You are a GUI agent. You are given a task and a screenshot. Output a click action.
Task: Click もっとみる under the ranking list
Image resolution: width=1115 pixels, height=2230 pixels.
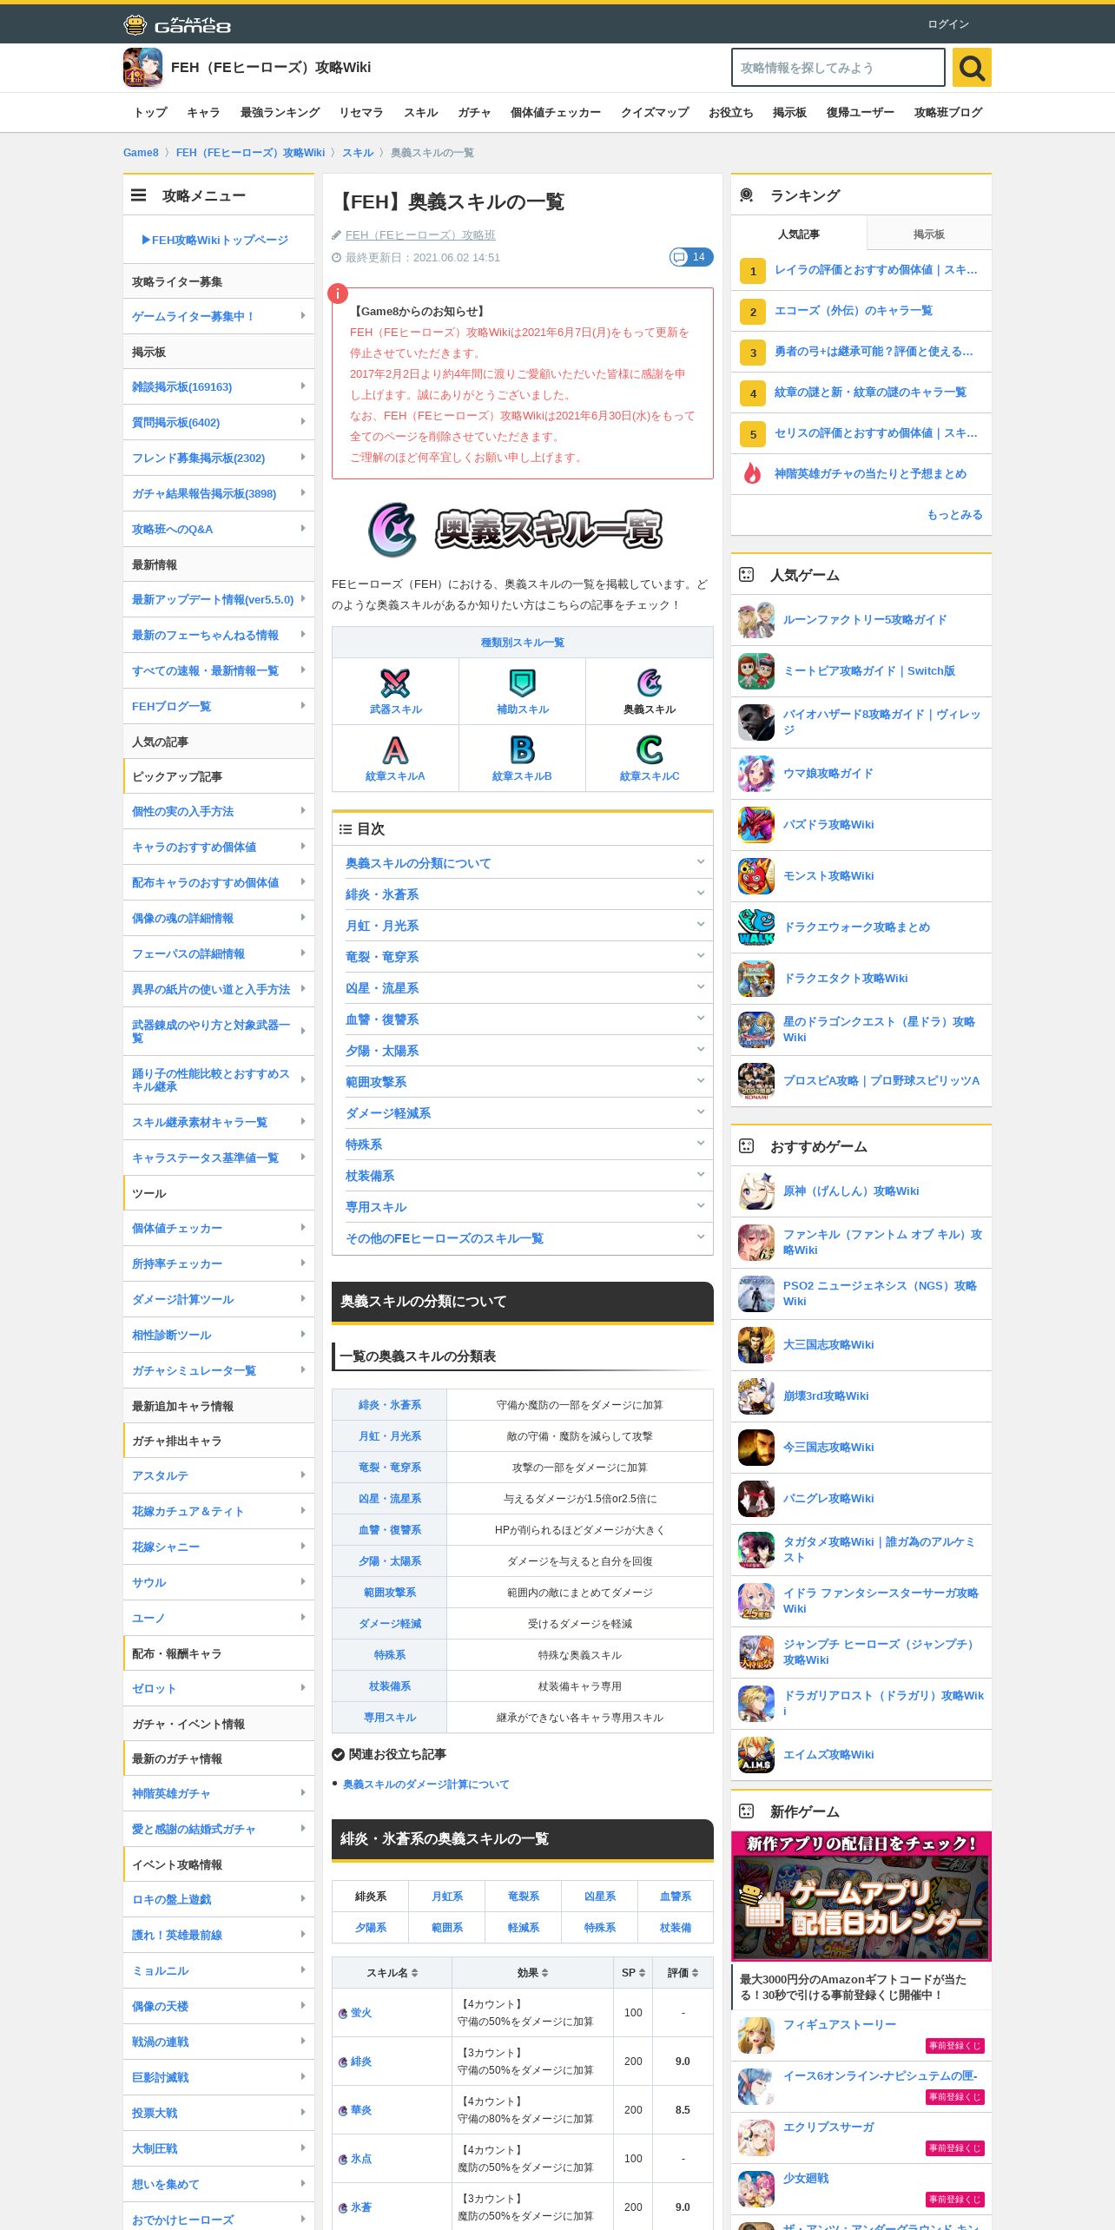click(954, 514)
